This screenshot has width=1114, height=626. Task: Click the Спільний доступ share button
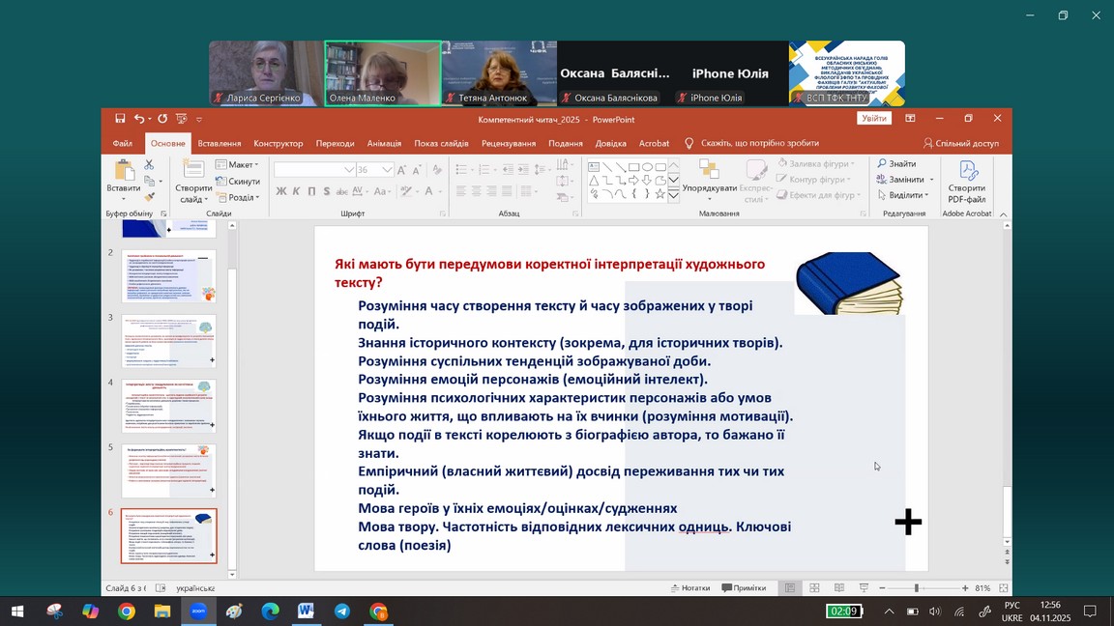pyautogui.click(x=961, y=143)
